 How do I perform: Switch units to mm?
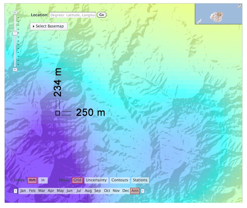tap(32, 180)
